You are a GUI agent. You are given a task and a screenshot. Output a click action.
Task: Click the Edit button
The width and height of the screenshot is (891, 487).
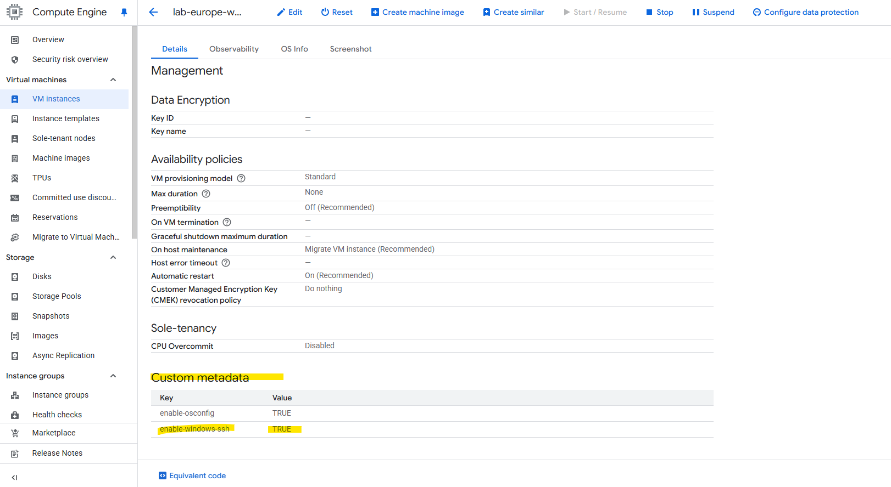(x=290, y=12)
